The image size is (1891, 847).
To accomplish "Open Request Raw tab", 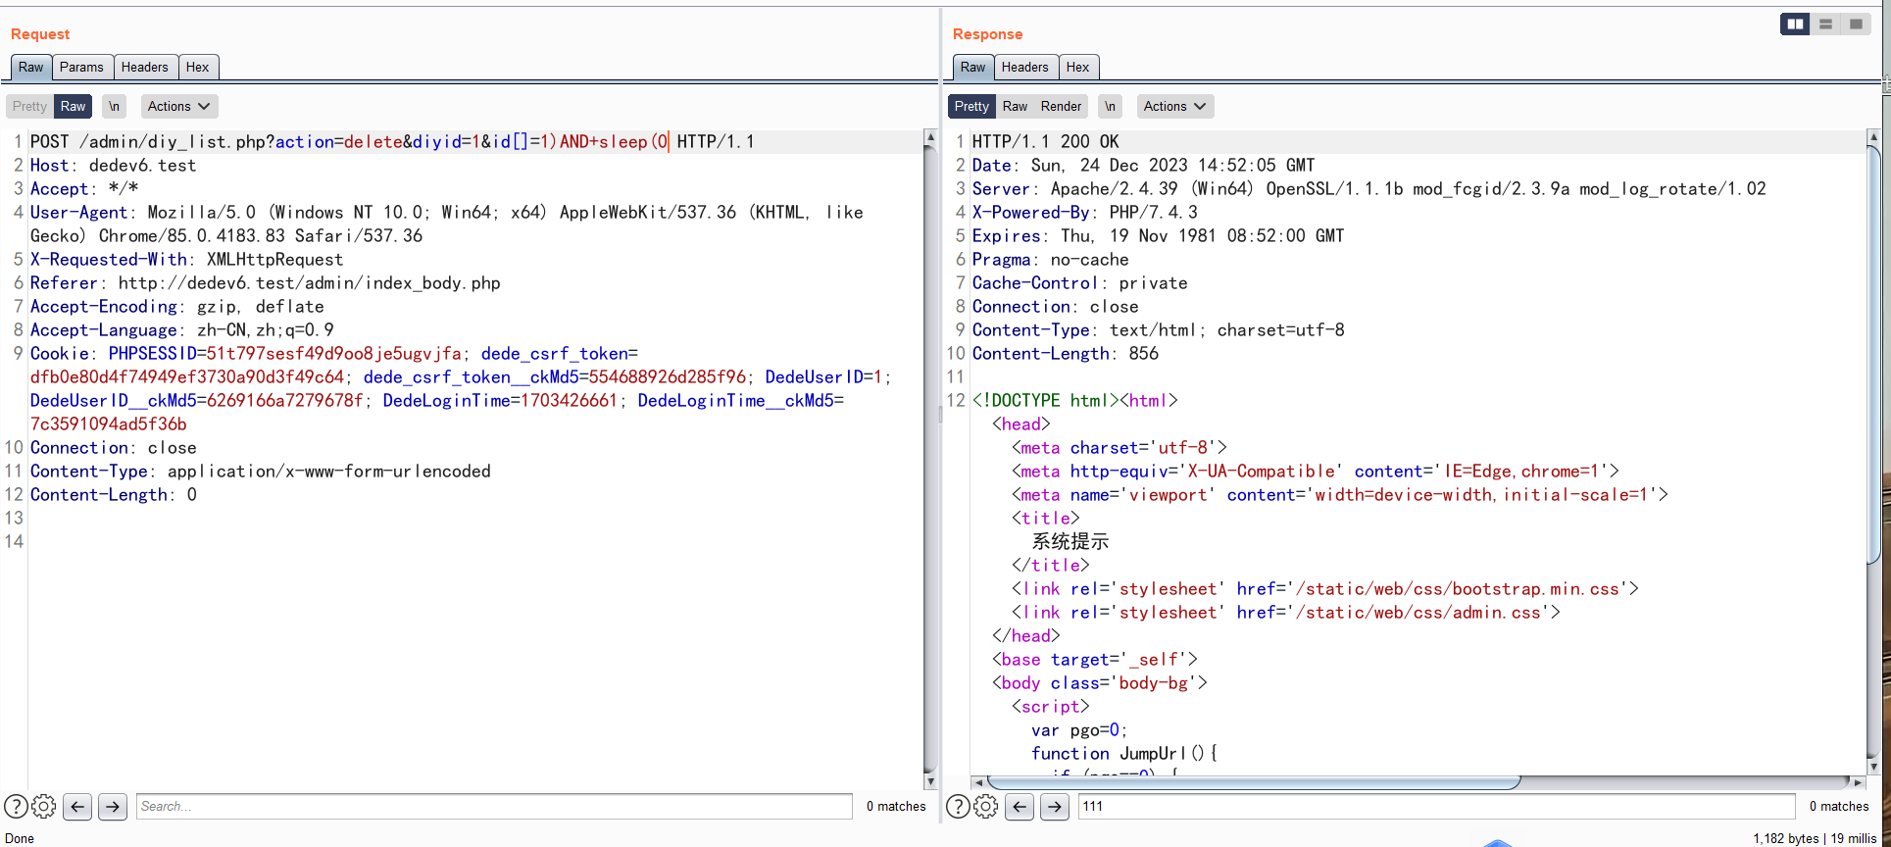I will click(x=30, y=67).
